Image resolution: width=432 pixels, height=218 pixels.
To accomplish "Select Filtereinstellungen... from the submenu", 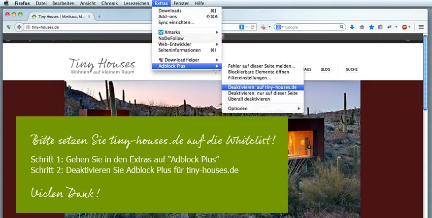I will 249,78.
